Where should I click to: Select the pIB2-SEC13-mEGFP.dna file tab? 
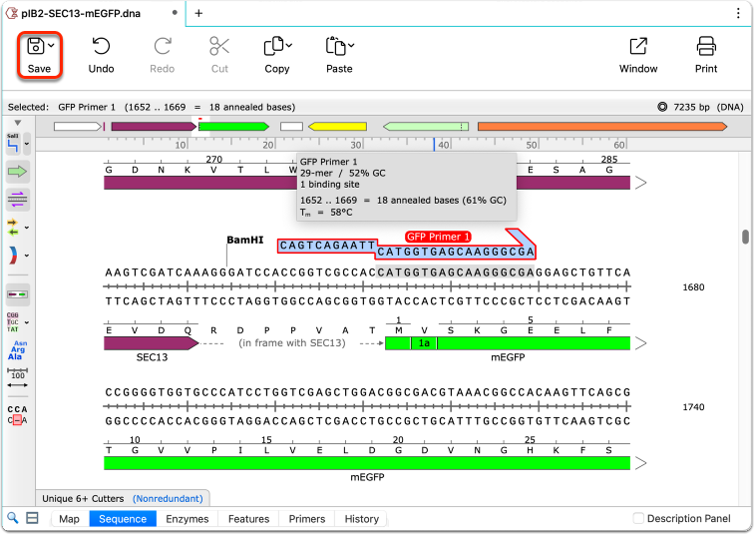(x=81, y=13)
